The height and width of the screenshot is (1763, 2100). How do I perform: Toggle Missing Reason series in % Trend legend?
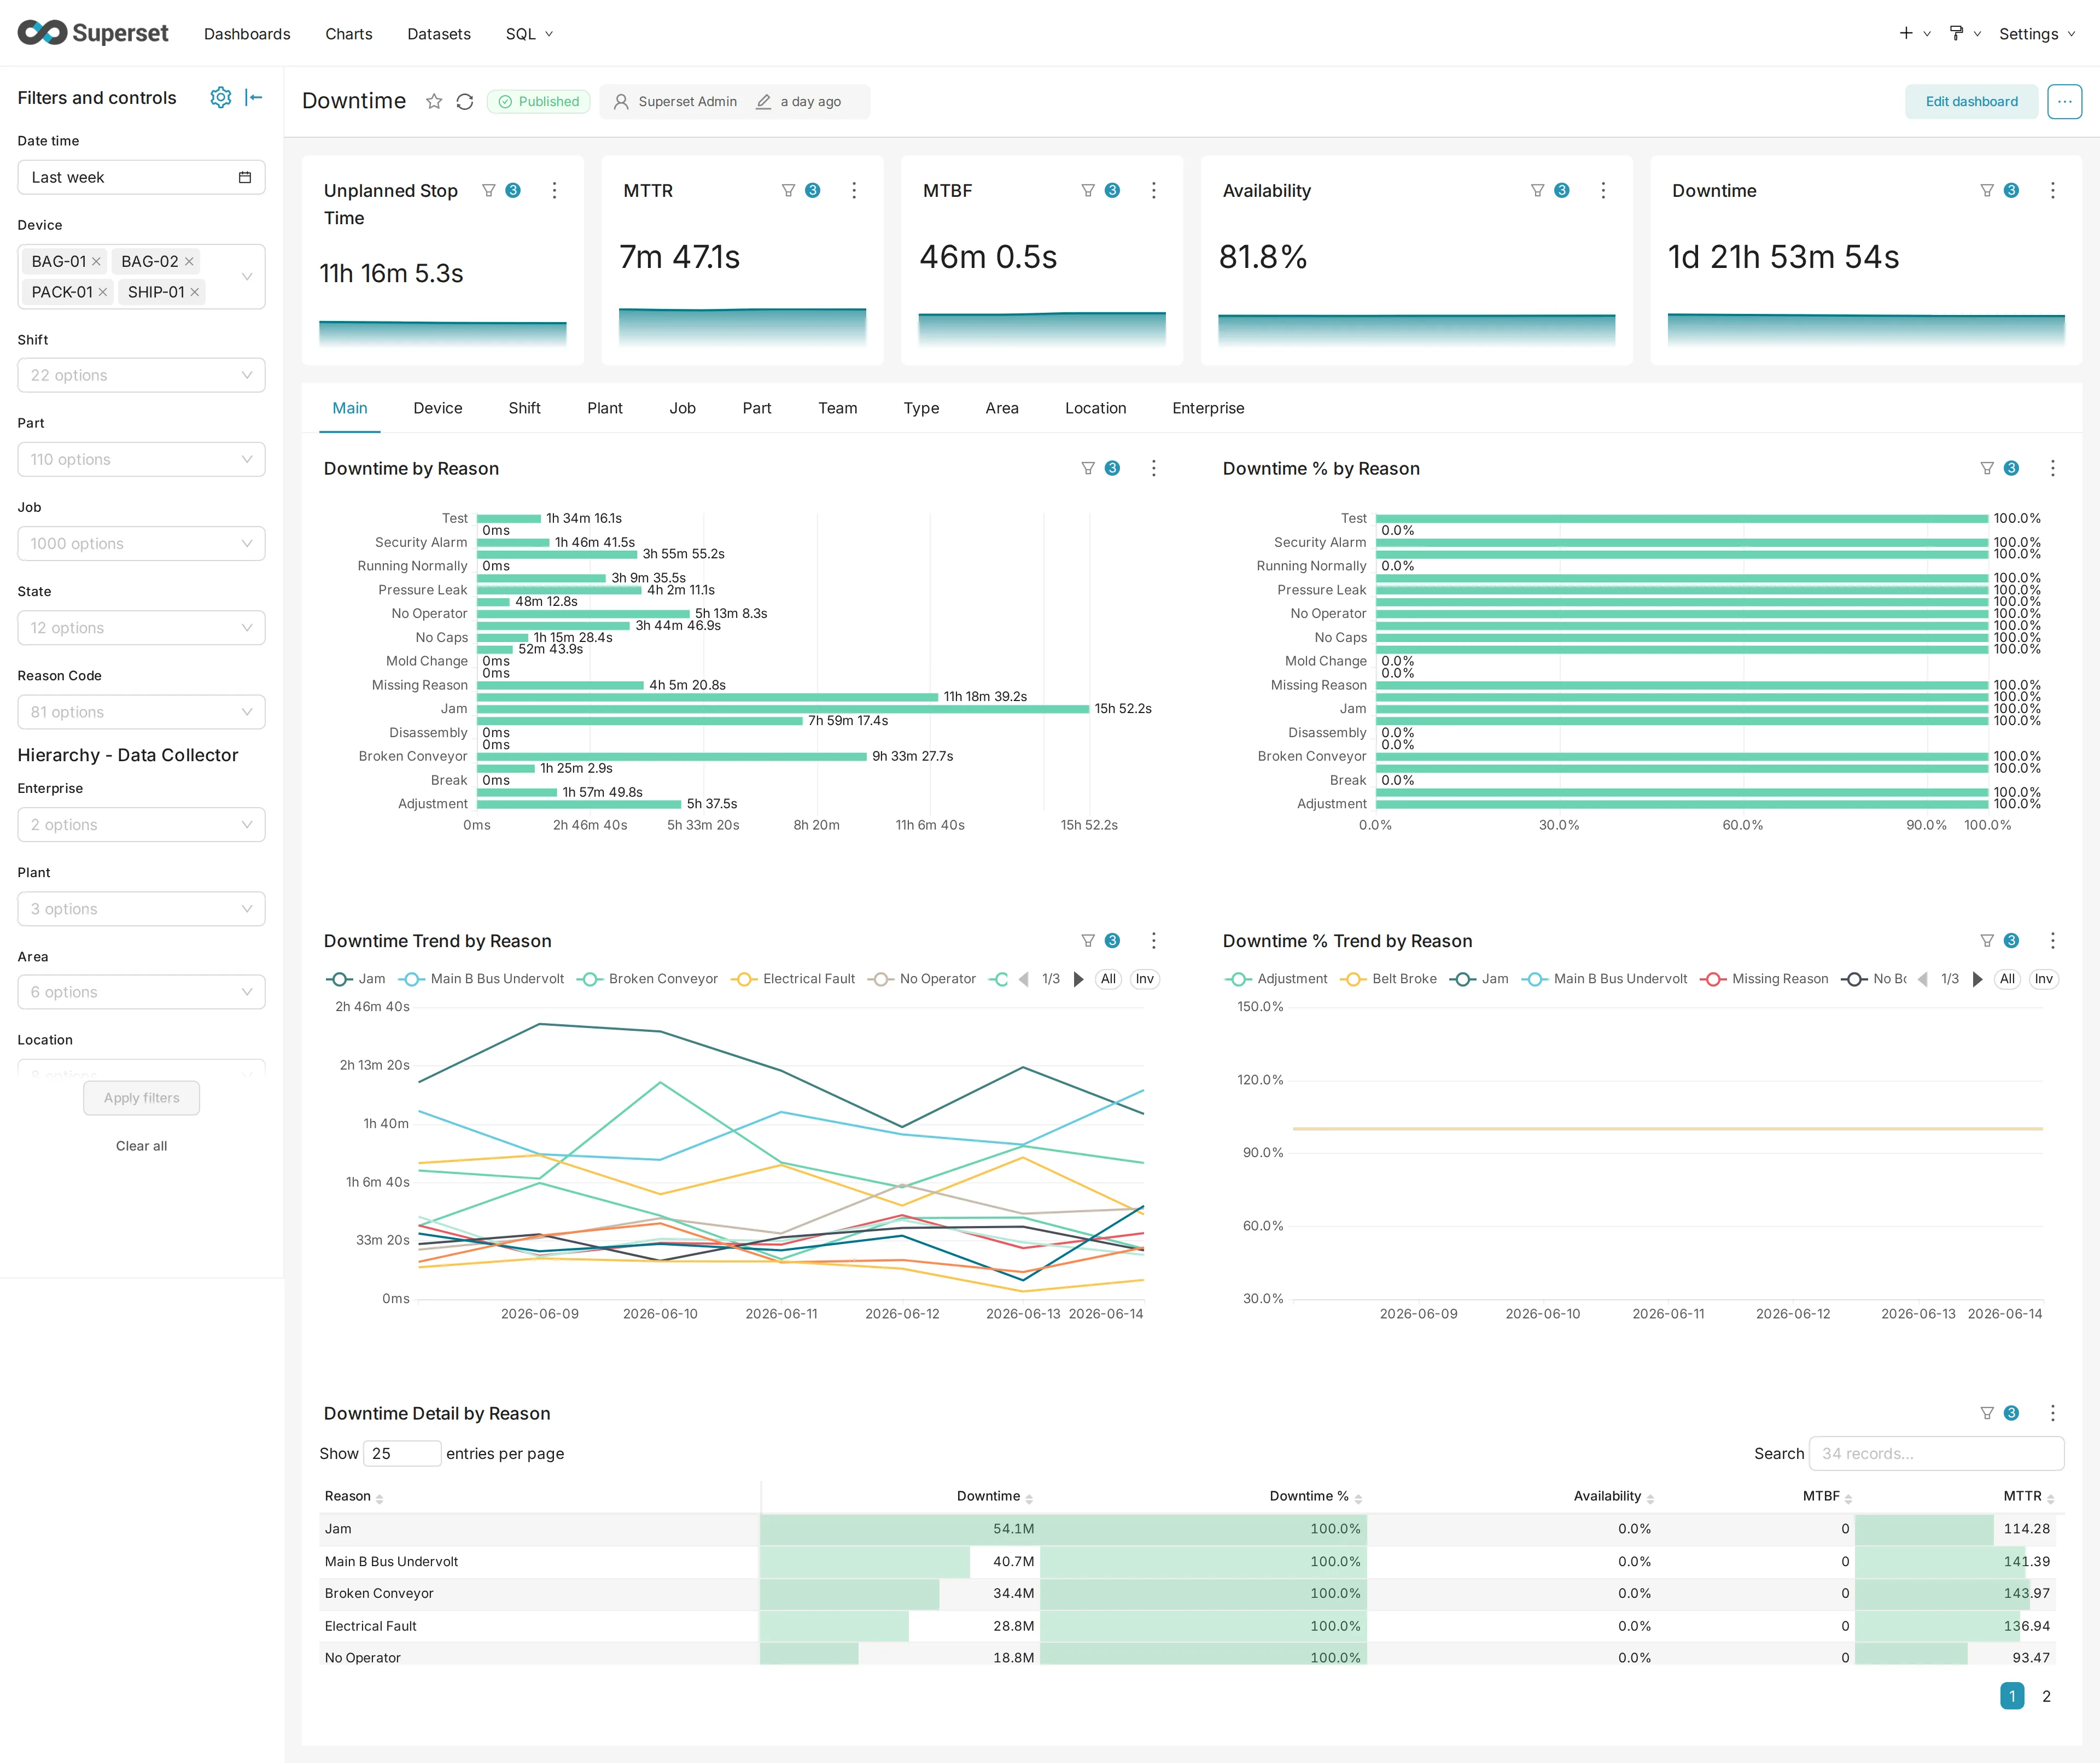tap(1764, 979)
